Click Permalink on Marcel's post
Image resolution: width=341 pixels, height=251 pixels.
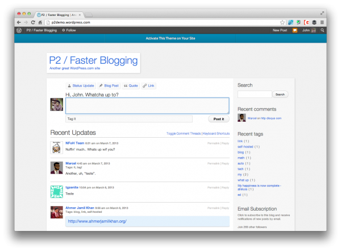pyautogui.click(x=213, y=163)
